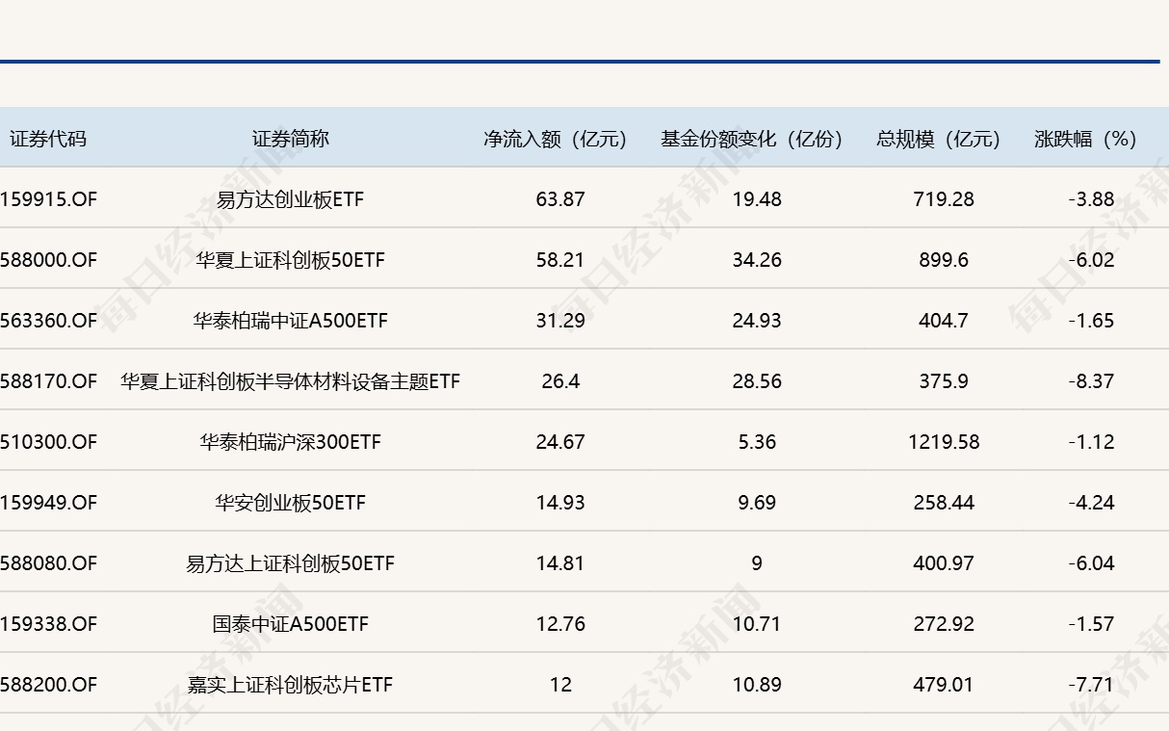Select net inflow value 14.81
The width and height of the screenshot is (1169, 731).
[x=560, y=563]
